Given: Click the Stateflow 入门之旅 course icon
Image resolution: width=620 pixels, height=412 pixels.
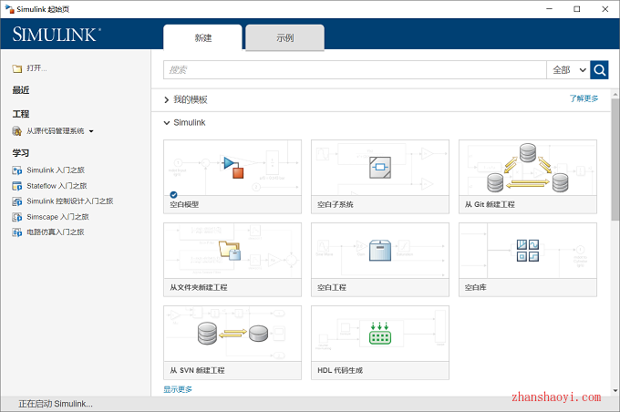Looking at the screenshot, I should 17,186.
